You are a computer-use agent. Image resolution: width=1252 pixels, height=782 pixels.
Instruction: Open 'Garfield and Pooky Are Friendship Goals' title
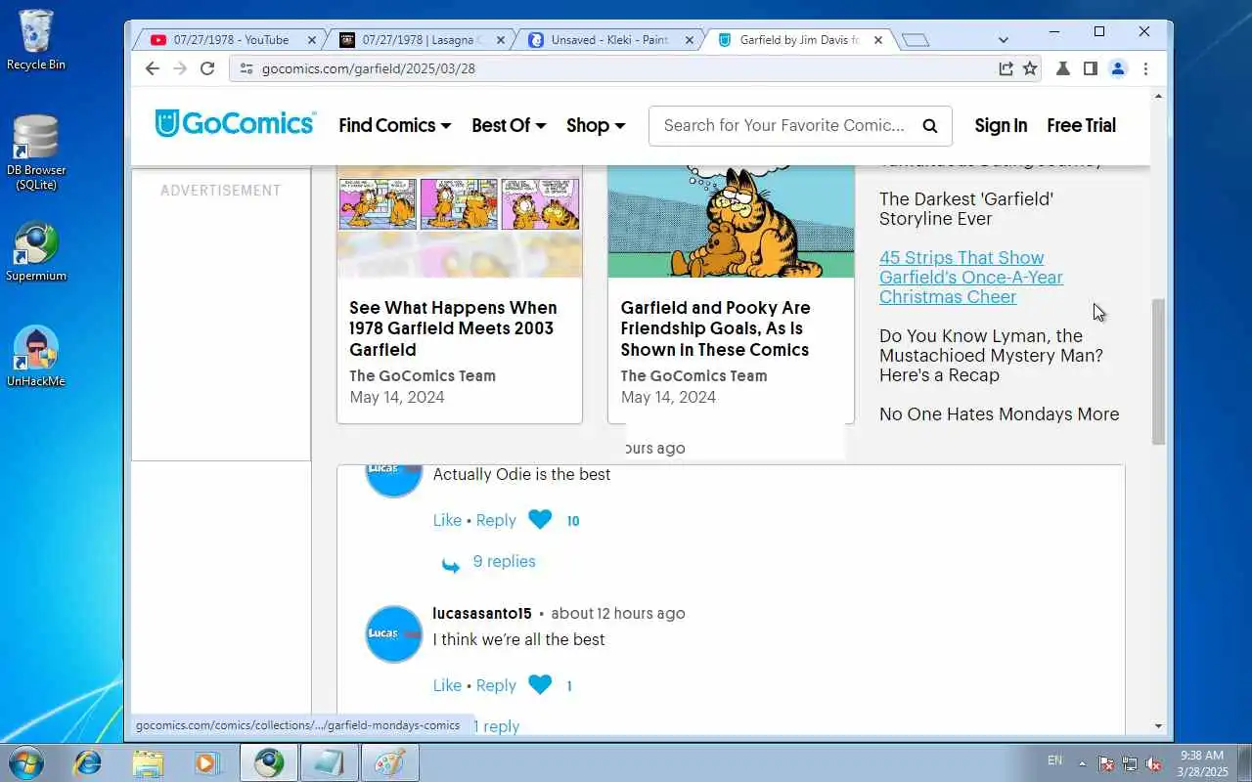[x=715, y=328]
